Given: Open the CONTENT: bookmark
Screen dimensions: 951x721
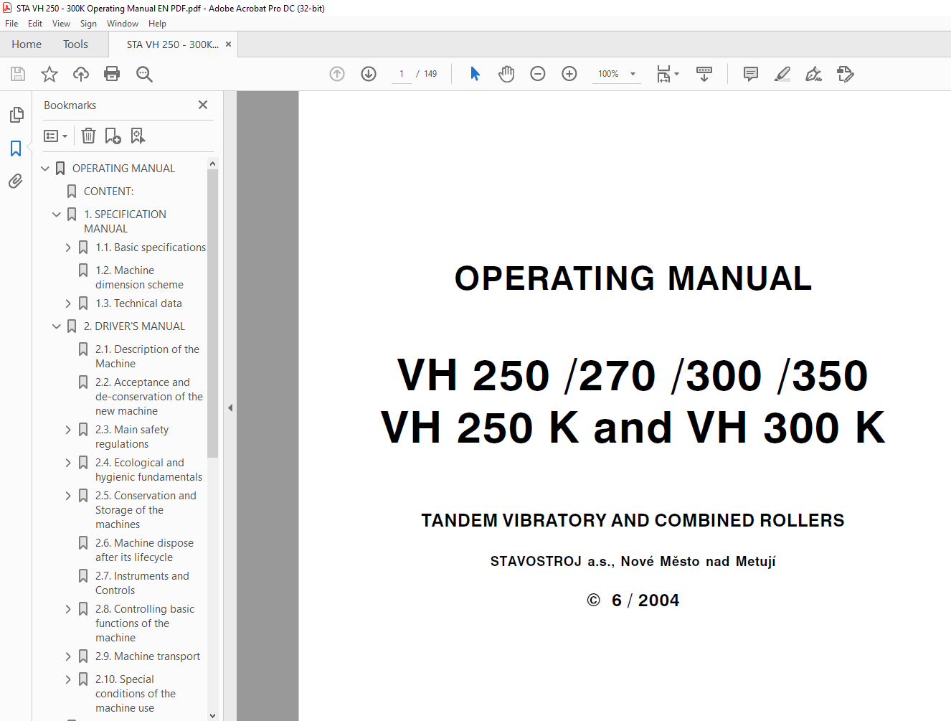Looking at the screenshot, I should coord(109,192).
